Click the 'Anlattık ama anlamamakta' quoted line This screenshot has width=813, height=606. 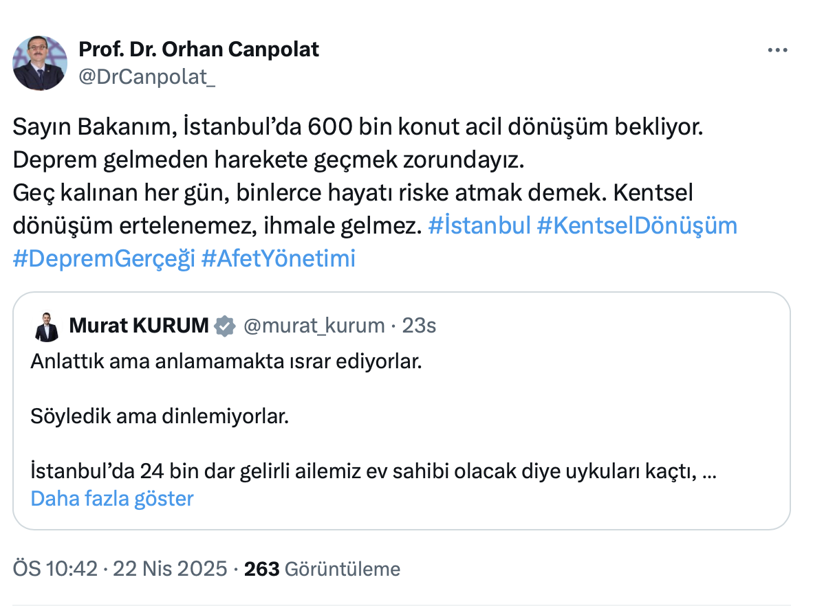(x=226, y=361)
